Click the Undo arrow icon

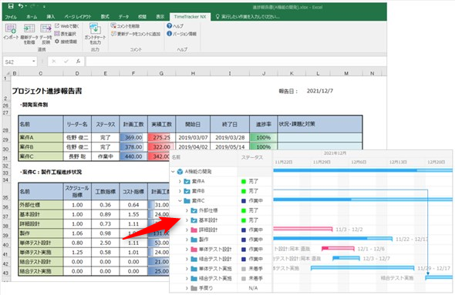tap(21, 6)
